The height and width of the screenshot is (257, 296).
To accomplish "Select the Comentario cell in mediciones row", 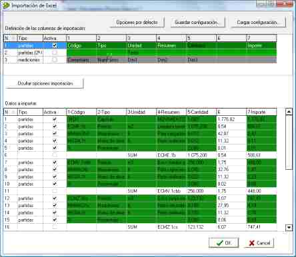I will [81, 60].
